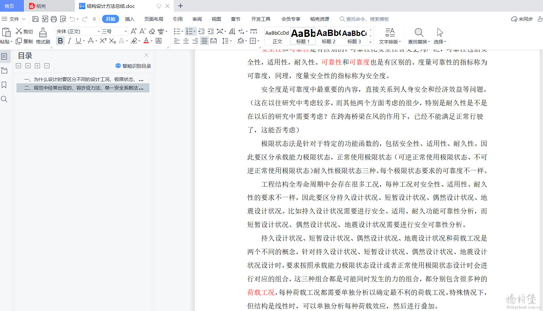Open the Outline pane icon in left sidebar
This screenshot has height=311, width=543.
[x=4, y=56]
